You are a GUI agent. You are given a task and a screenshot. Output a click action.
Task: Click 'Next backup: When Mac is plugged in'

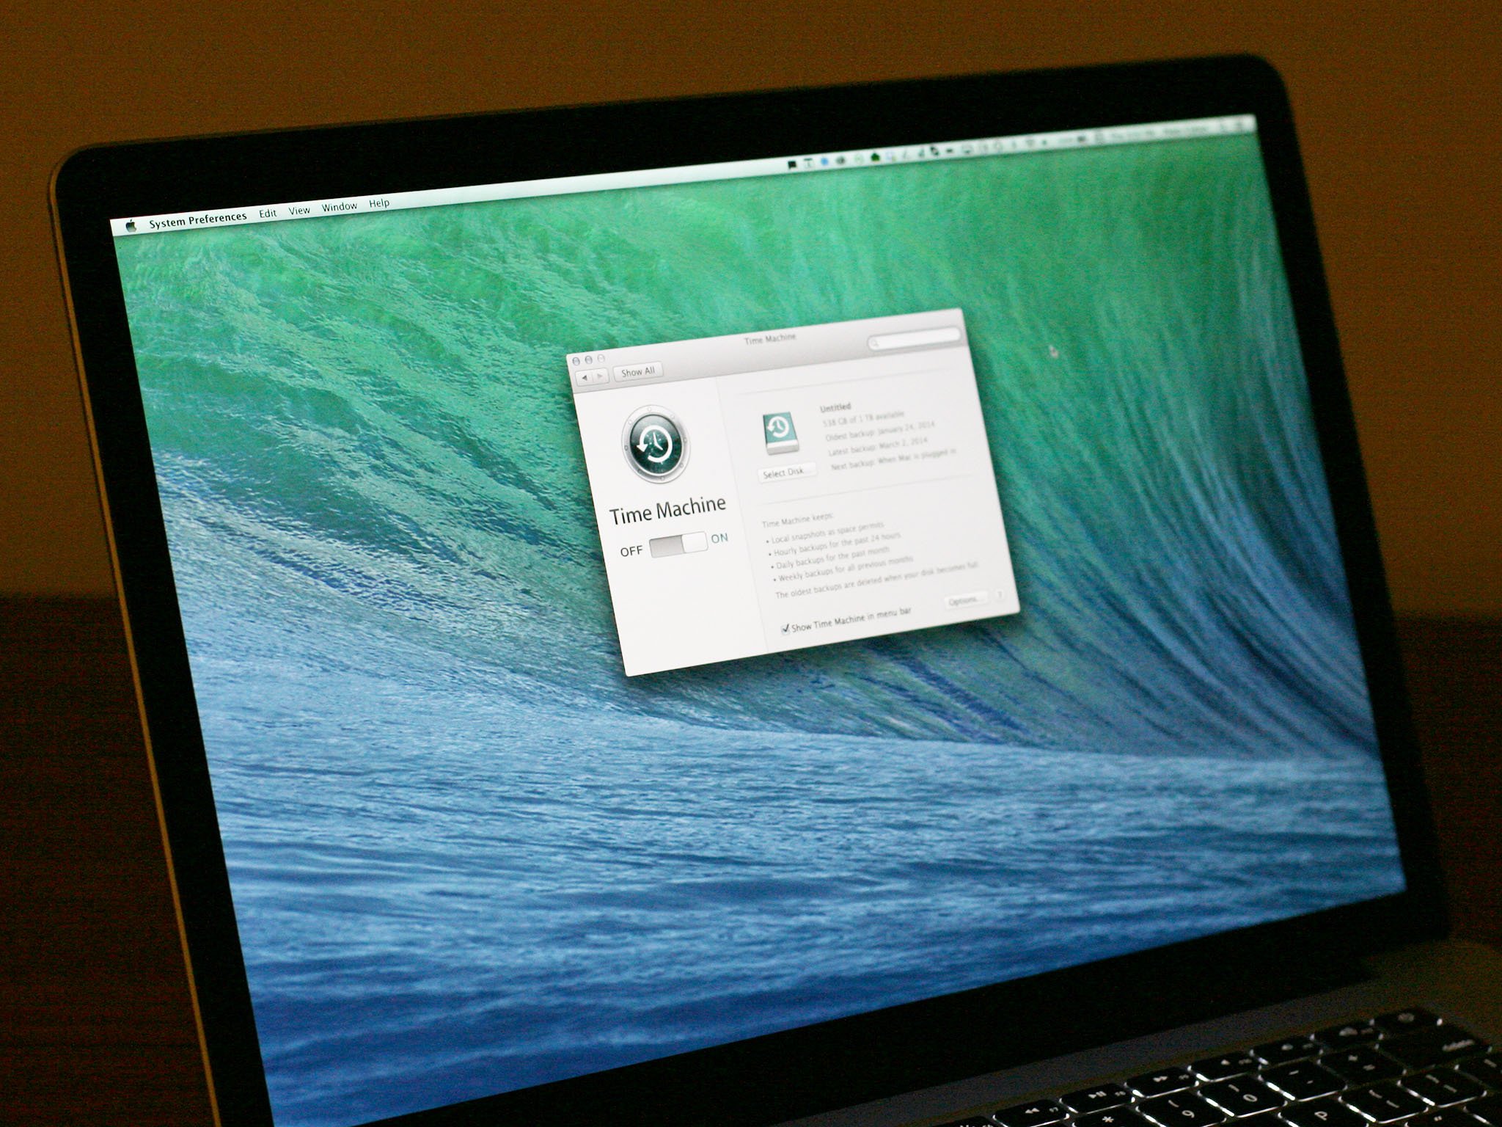(x=893, y=460)
